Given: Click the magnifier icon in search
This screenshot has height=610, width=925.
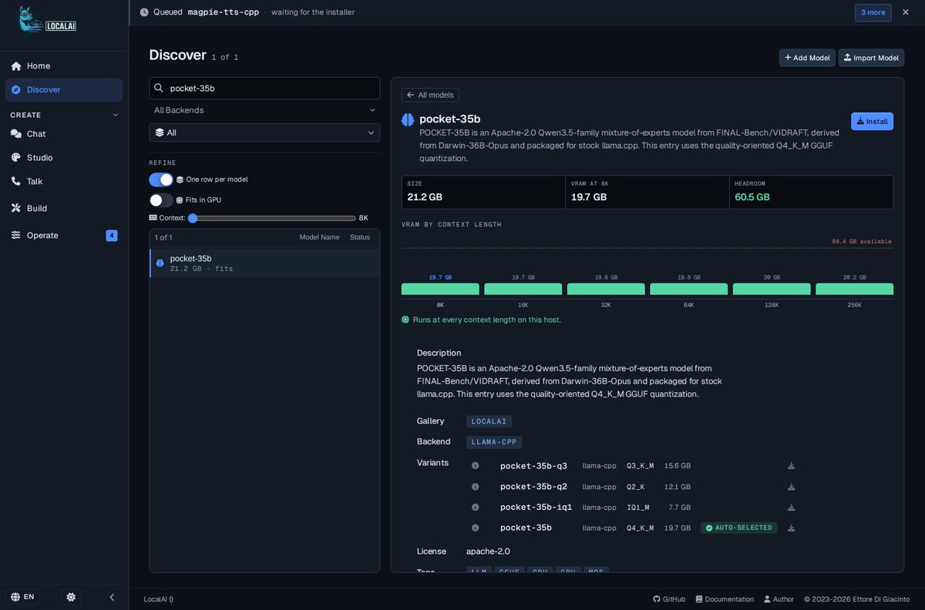Looking at the screenshot, I should tap(159, 88).
